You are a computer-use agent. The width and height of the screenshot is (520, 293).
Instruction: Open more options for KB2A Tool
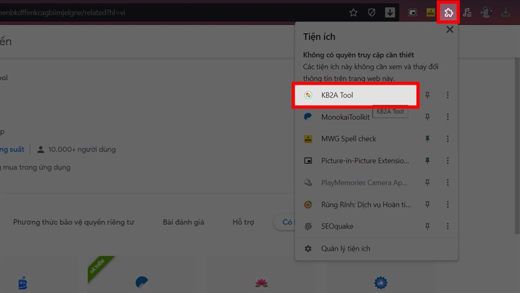click(448, 95)
